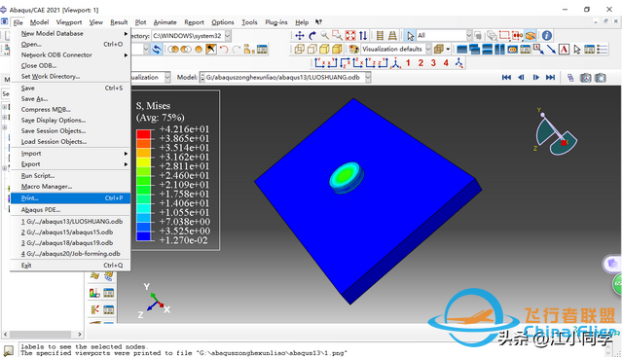
Task: Apply custom view number 2
Action: point(421,63)
